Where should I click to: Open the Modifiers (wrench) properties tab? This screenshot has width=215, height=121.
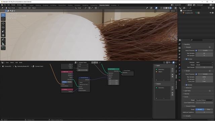click(179, 68)
